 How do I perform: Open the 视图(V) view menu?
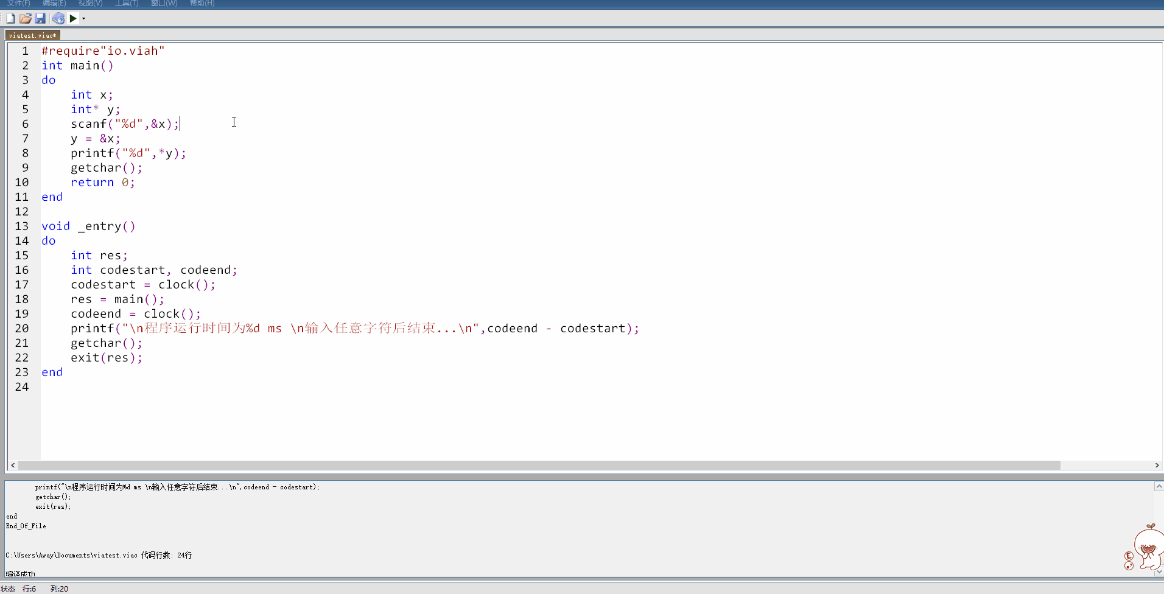click(x=89, y=3)
